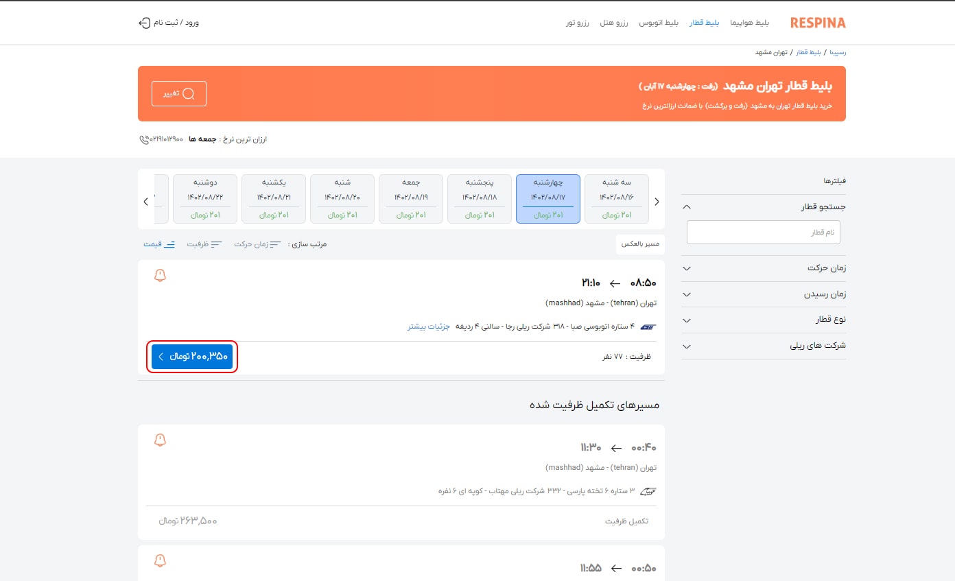Screen dimensions: 955x581
Task: Switch to the بلیط اتوبوس navigation tab
Action: [658, 21]
